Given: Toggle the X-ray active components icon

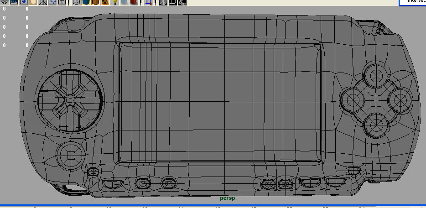Looking at the screenshot, I should [172, 2].
